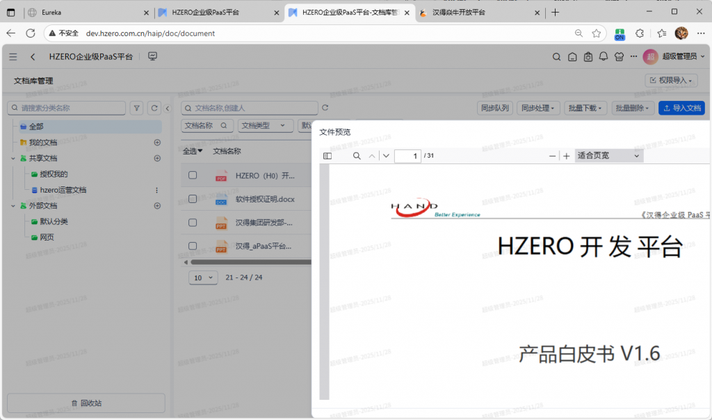Viewport: 712px width, 420px height.
Task: Open the notifications bell icon
Action: pos(603,57)
